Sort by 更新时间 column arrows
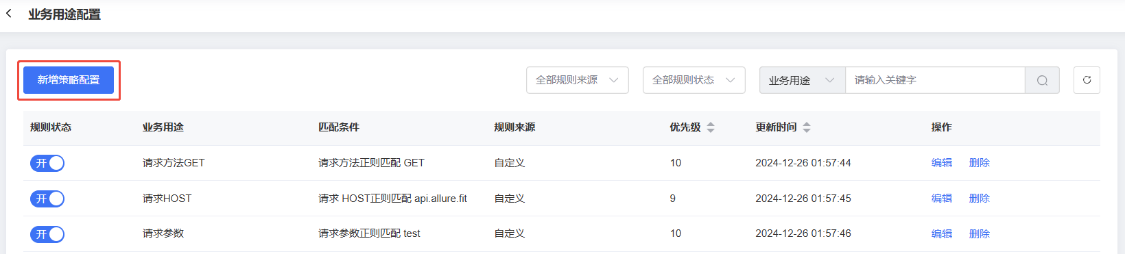 [x=807, y=127]
